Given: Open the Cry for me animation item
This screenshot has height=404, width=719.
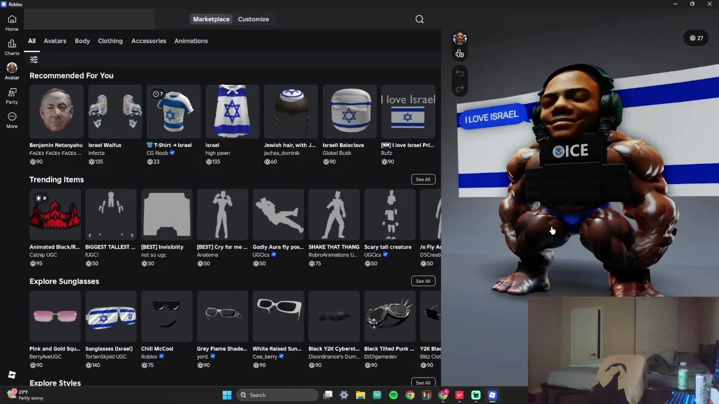Looking at the screenshot, I should click(222, 214).
